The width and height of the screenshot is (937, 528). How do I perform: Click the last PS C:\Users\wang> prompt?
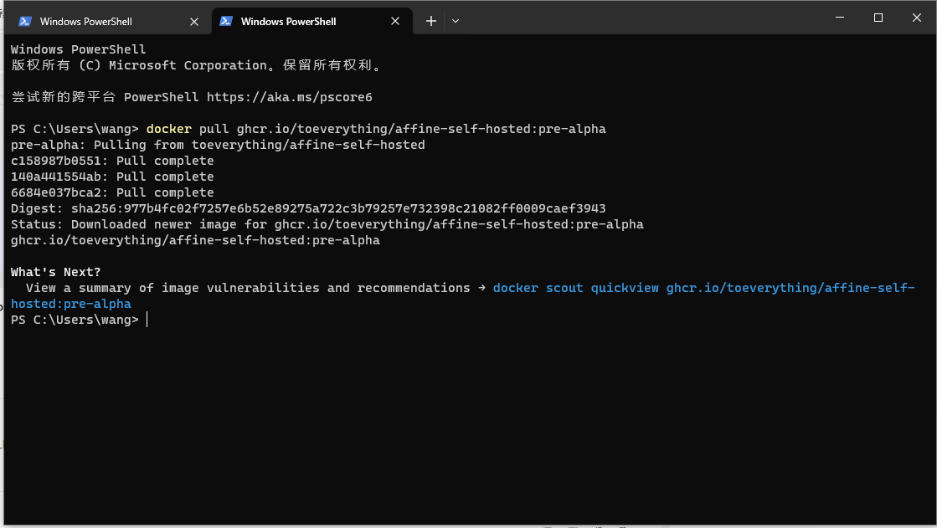[x=75, y=320]
